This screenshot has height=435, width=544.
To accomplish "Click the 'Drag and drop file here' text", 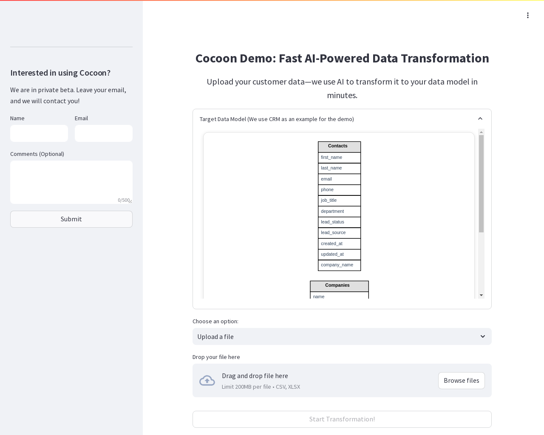I will pyautogui.click(x=255, y=376).
